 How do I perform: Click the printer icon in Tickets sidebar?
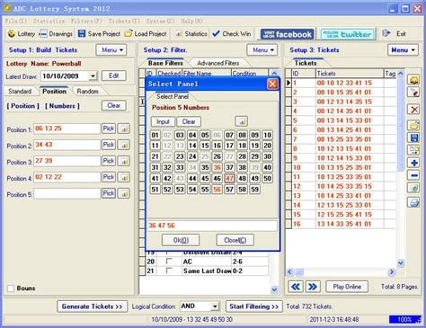tap(414, 202)
